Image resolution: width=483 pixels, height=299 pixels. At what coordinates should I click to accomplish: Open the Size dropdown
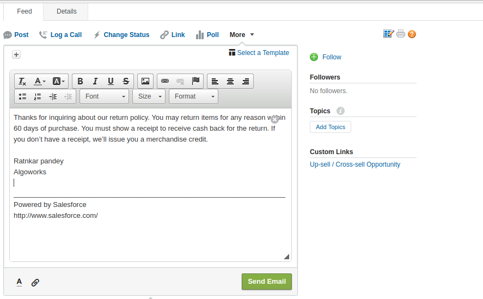coord(149,96)
